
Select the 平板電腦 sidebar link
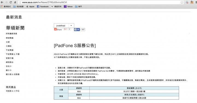tap(10, 50)
